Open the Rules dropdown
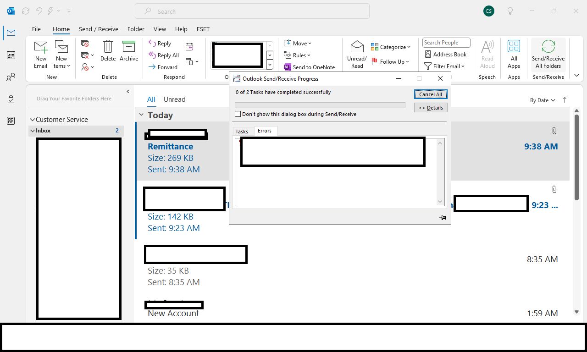 click(297, 55)
